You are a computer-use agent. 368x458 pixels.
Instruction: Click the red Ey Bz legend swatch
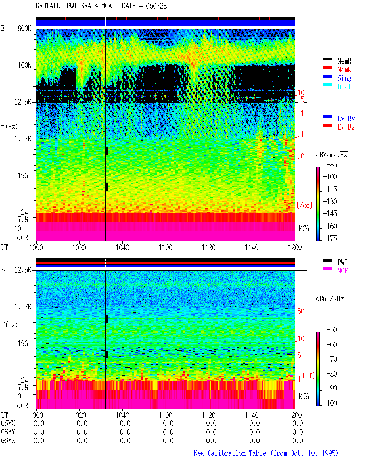[x=327, y=125]
